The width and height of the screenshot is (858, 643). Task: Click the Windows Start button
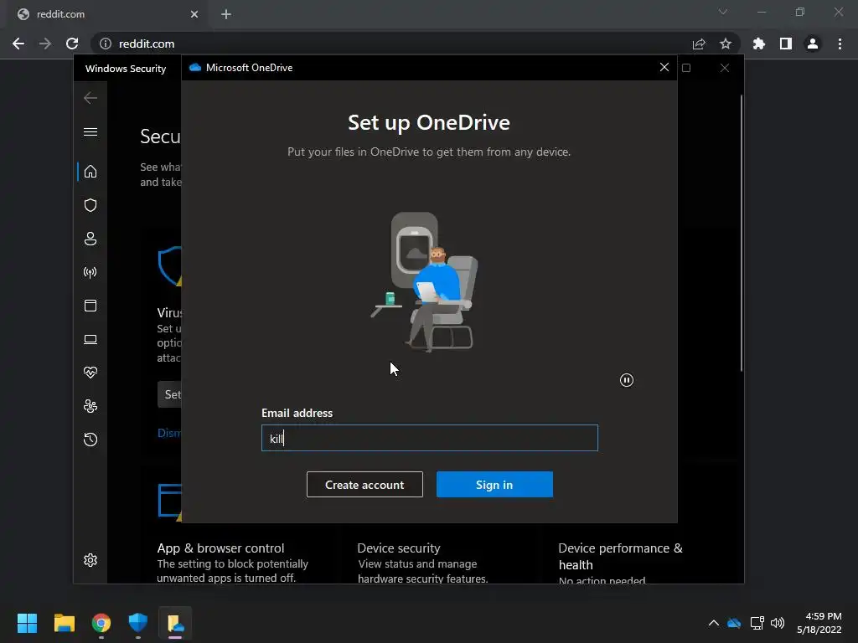[x=27, y=623]
